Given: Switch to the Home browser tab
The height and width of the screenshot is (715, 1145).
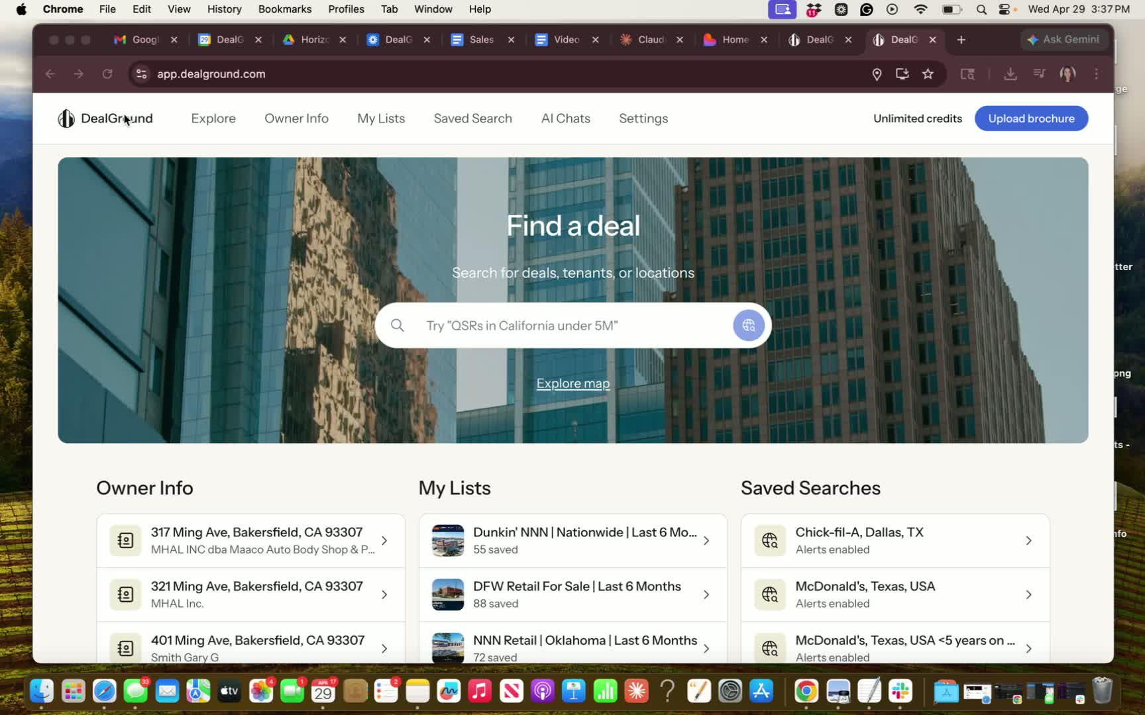Looking at the screenshot, I should coord(734,40).
